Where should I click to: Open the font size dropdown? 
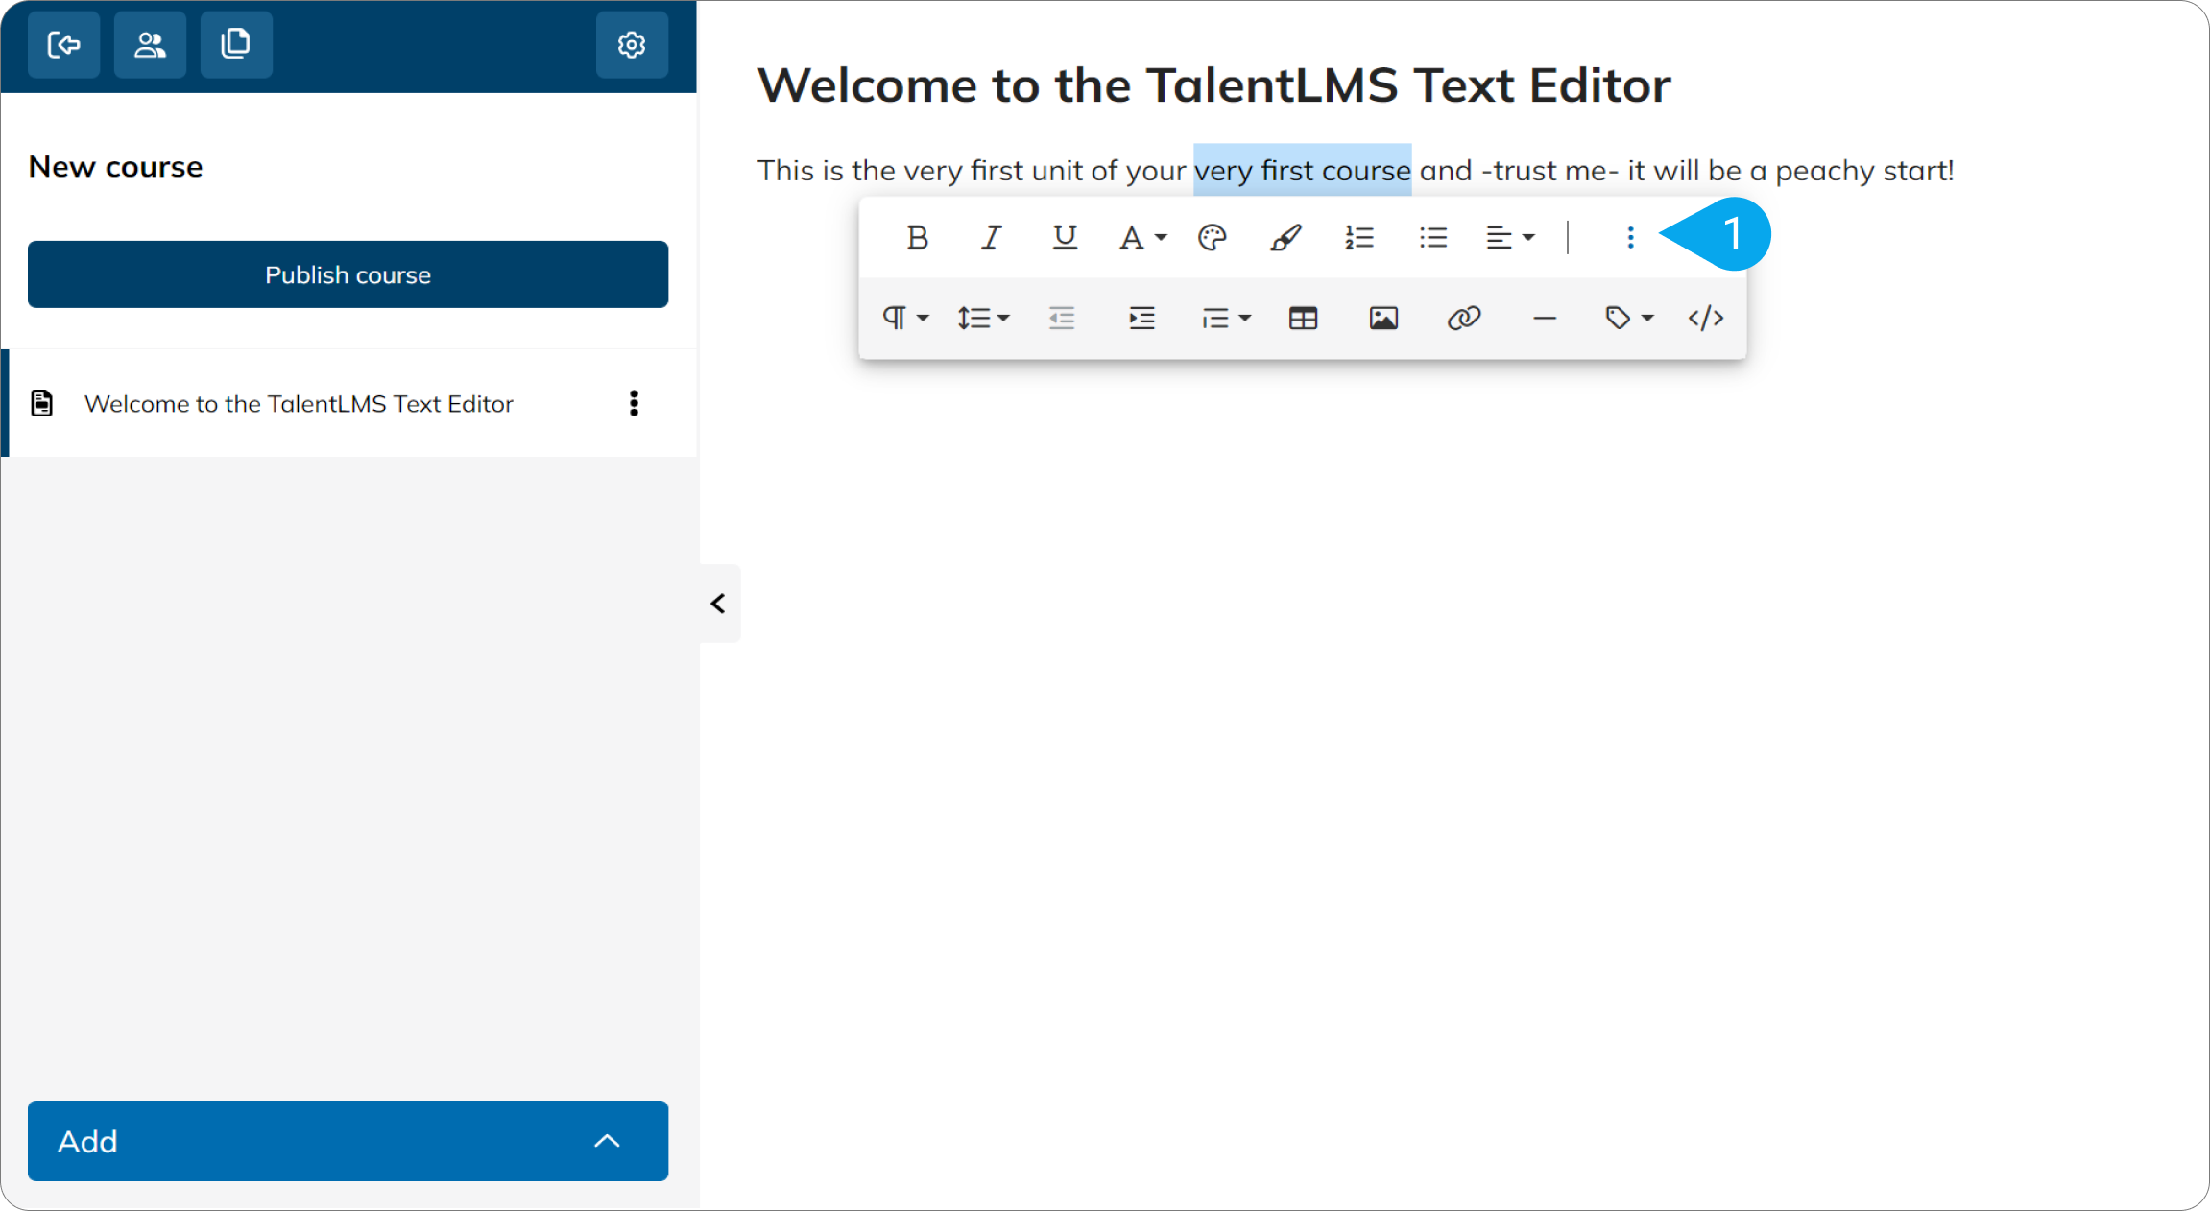[x=1141, y=237]
